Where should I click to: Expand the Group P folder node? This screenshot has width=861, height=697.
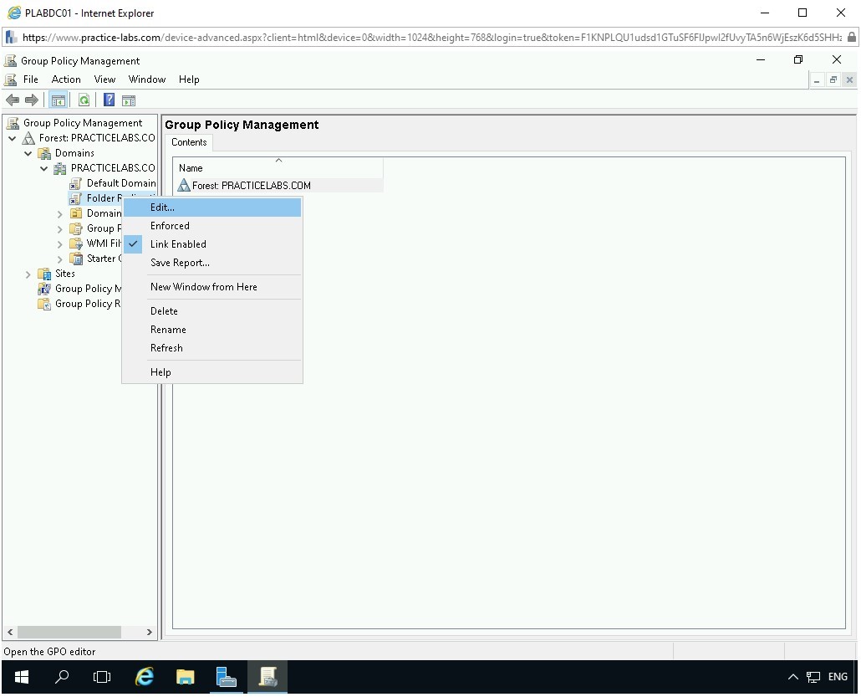tap(60, 228)
